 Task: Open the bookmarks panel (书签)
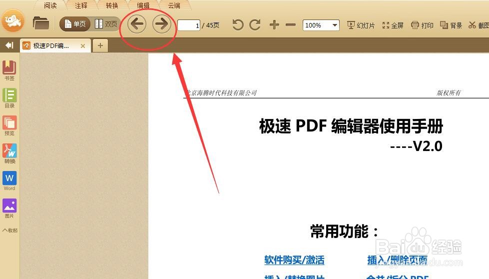click(9, 70)
